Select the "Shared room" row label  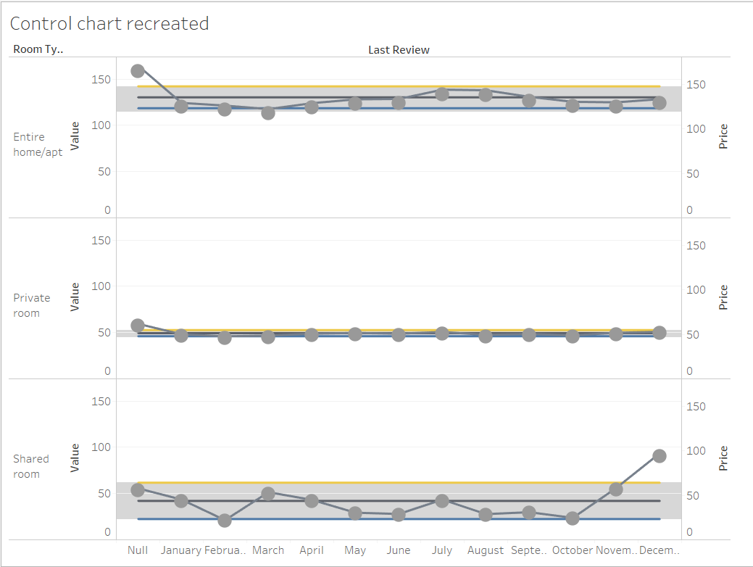[x=31, y=466]
